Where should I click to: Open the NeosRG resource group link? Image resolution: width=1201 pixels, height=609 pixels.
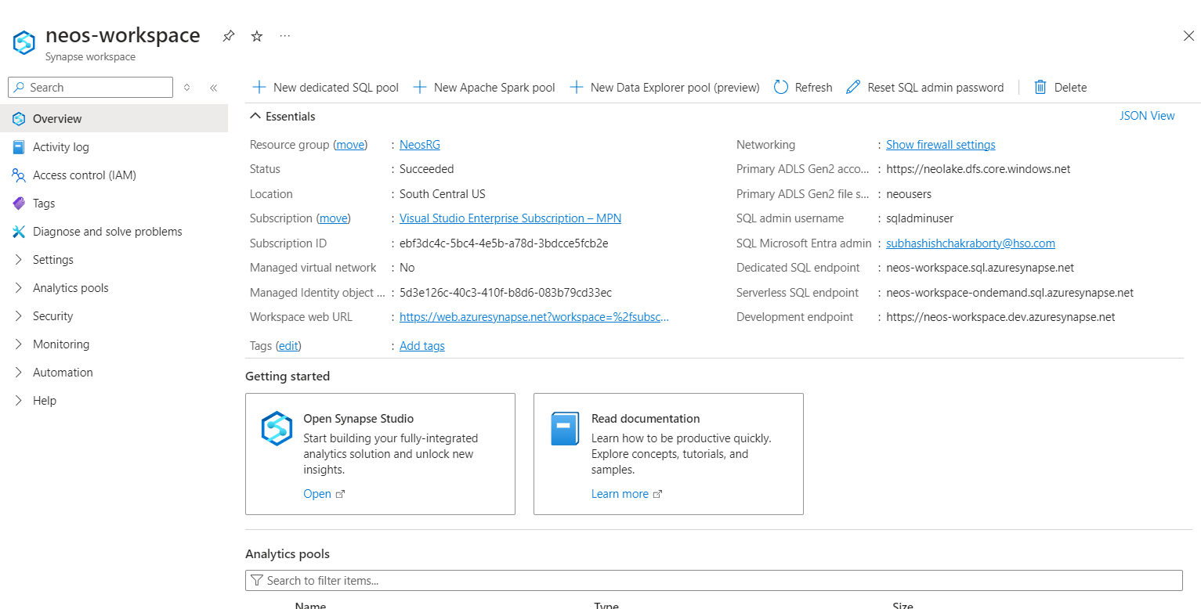point(420,145)
